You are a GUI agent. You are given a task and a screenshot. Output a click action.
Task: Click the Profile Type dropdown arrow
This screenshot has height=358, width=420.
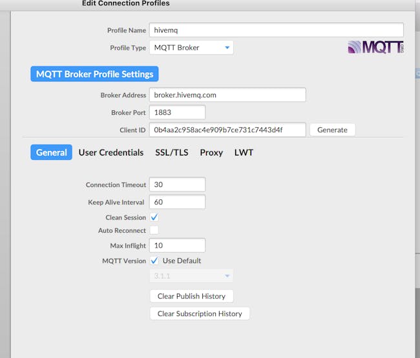pos(227,48)
